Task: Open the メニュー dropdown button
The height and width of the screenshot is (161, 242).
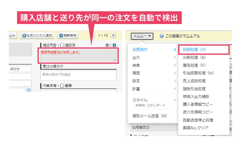Action: (142, 36)
